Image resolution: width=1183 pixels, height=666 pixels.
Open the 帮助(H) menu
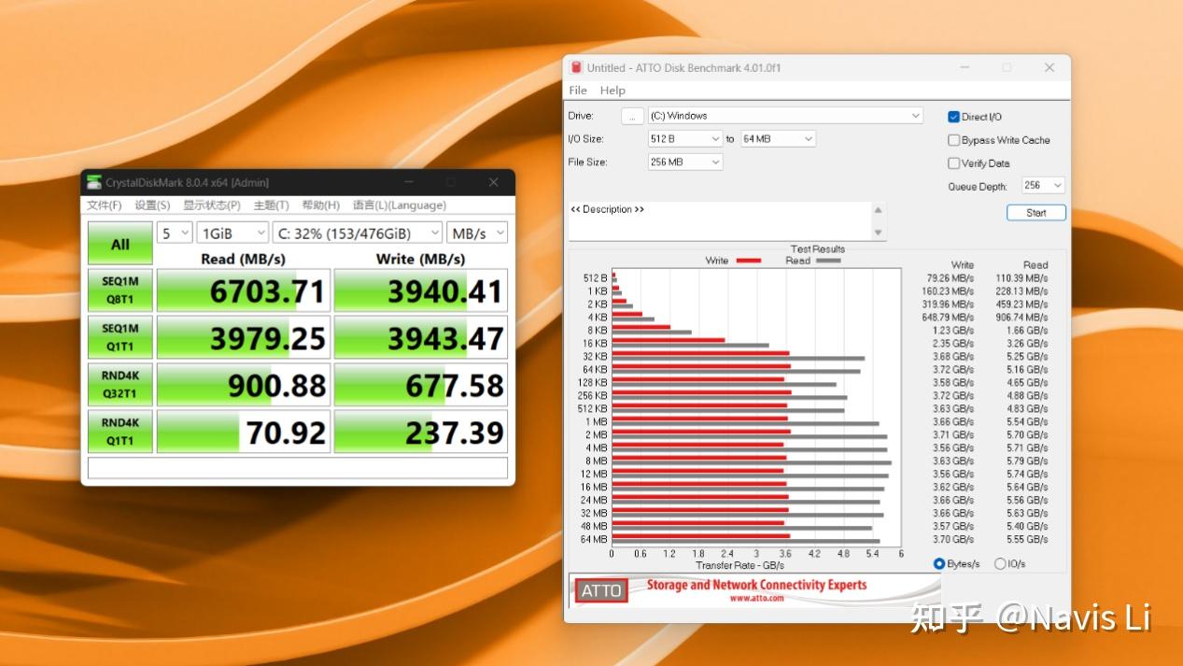click(x=321, y=205)
